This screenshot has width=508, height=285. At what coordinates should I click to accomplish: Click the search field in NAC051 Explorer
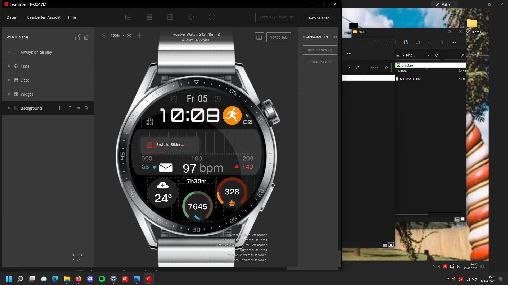coord(455,55)
